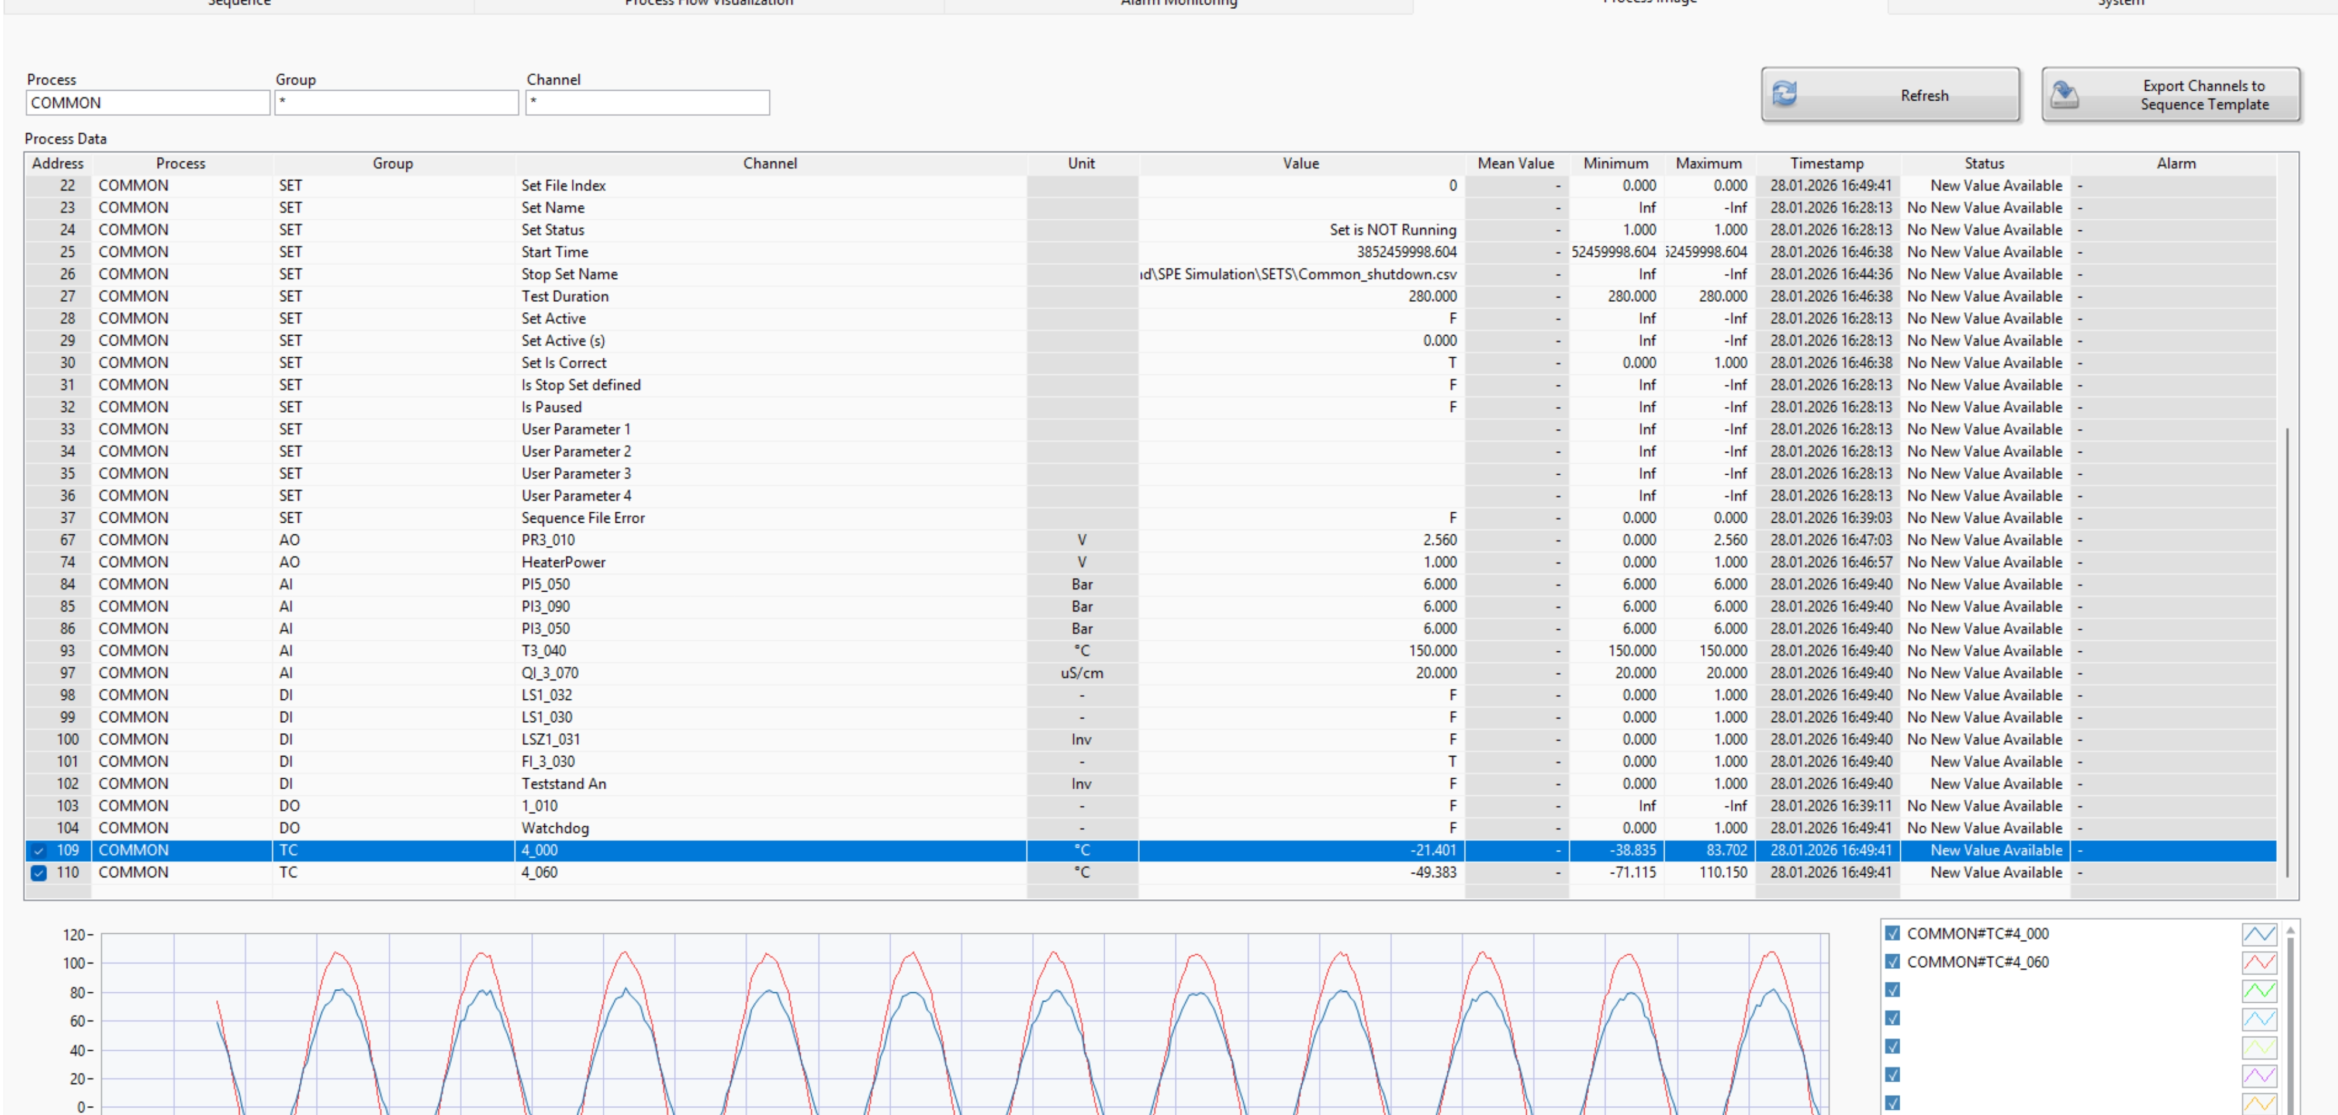The height and width of the screenshot is (1115, 2338).
Task: Click the Refresh arrows icon
Action: (1784, 94)
